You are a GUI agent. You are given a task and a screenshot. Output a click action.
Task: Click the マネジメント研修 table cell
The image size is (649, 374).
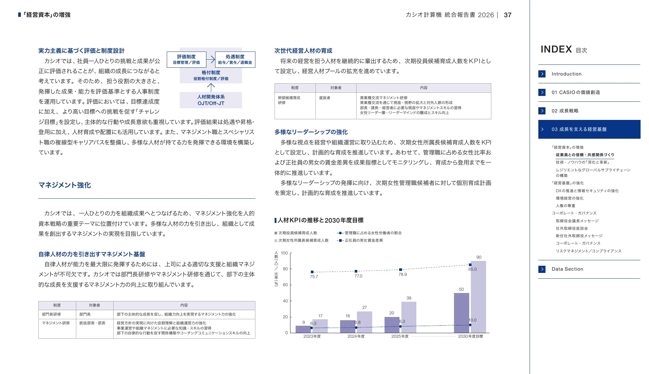(x=57, y=329)
